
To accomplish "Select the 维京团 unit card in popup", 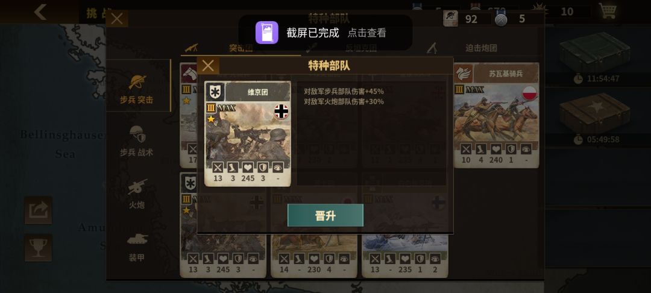I will pyautogui.click(x=248, y=134).
